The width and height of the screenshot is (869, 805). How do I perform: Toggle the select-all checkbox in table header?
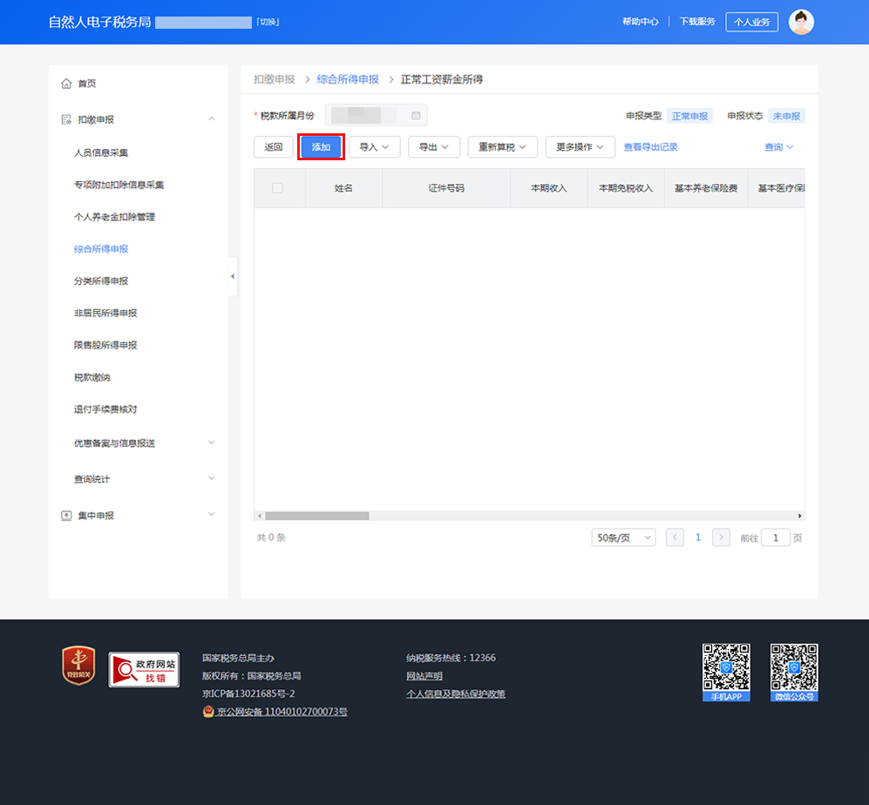coord(278,188)
